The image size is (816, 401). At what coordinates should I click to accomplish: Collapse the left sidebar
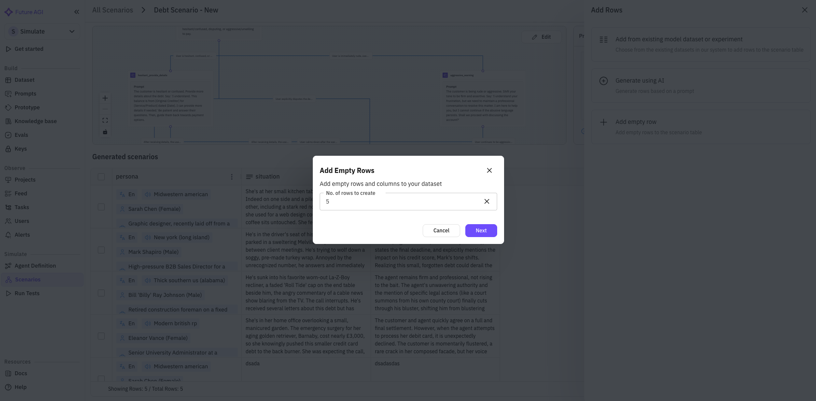coord(77,12)
